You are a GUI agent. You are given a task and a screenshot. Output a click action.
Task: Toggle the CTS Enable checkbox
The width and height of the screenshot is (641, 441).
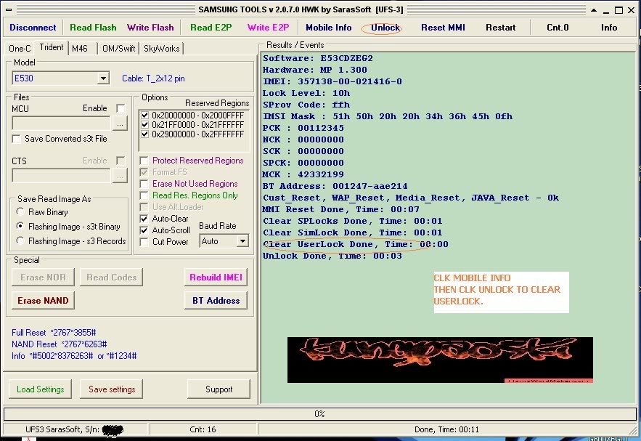click(x=121, y=161)
